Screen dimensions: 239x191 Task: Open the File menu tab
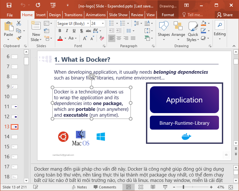(10, 15)
